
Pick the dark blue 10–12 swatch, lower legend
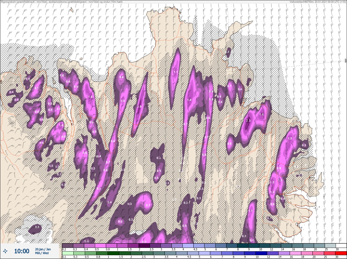pyautogui.click(x=262, y=253)
